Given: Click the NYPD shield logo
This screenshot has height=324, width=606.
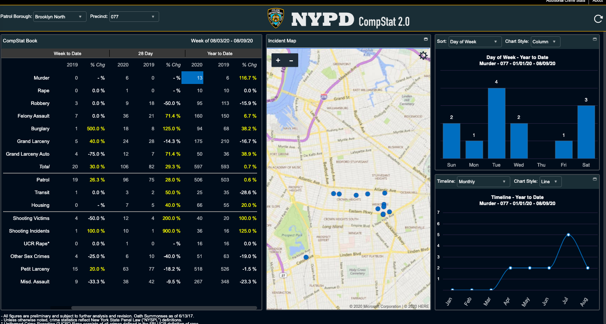Looking at the screenshot, I should (275, 18).
